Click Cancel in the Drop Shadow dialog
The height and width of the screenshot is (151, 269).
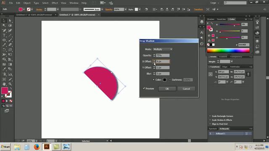pyautogui.click(x=186, y=89)
